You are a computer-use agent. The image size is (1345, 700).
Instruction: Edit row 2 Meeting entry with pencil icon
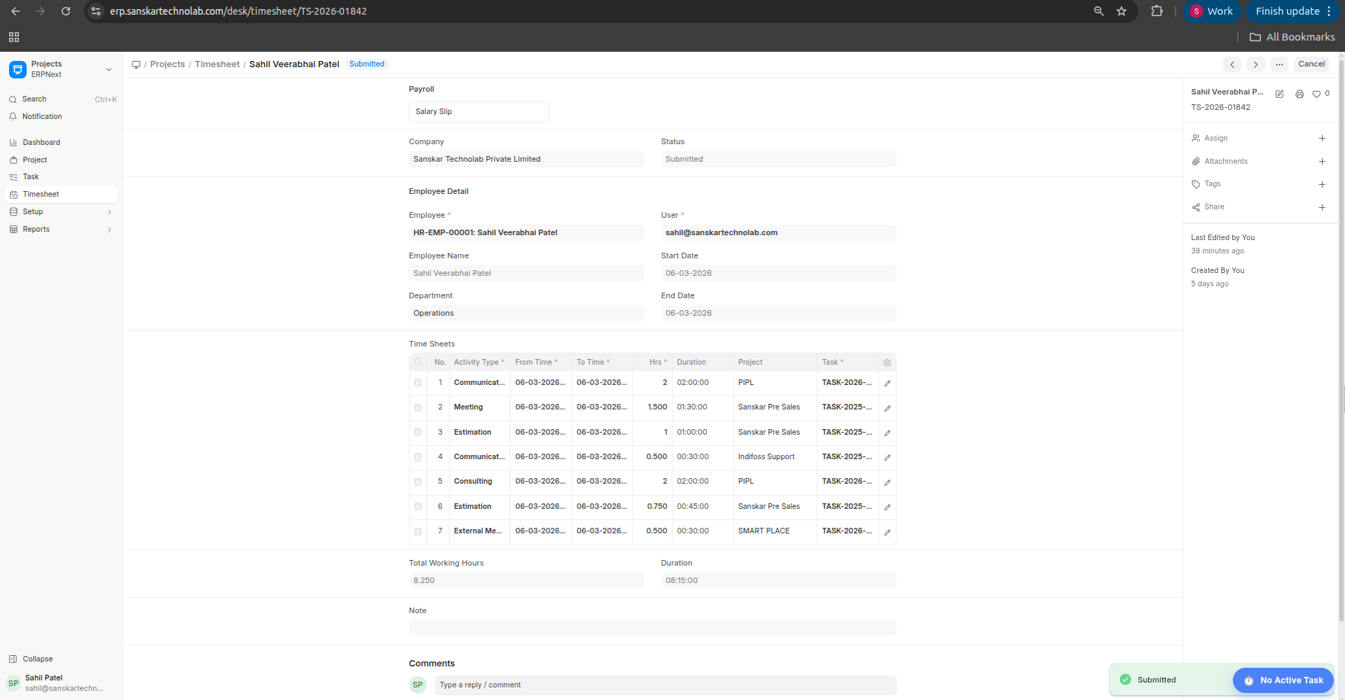click(886, 407)
